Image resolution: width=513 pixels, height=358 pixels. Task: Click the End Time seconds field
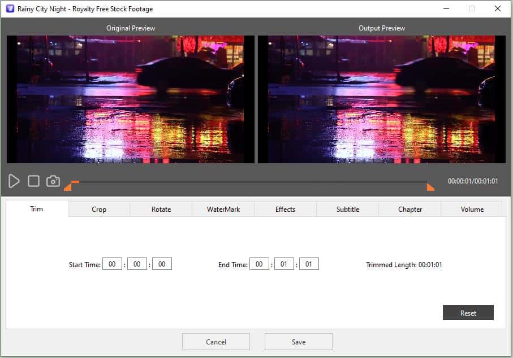click(x=309, y=263)
